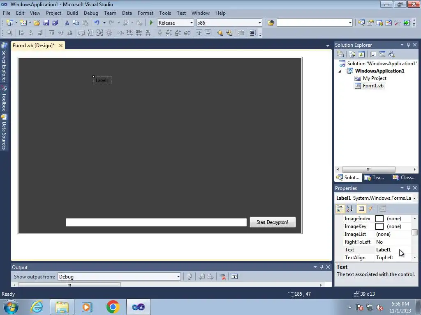This screenshot has height=315, width=421.
Task: Click Show All Files in Solution Explorer
Action: (x=352, y=55)
